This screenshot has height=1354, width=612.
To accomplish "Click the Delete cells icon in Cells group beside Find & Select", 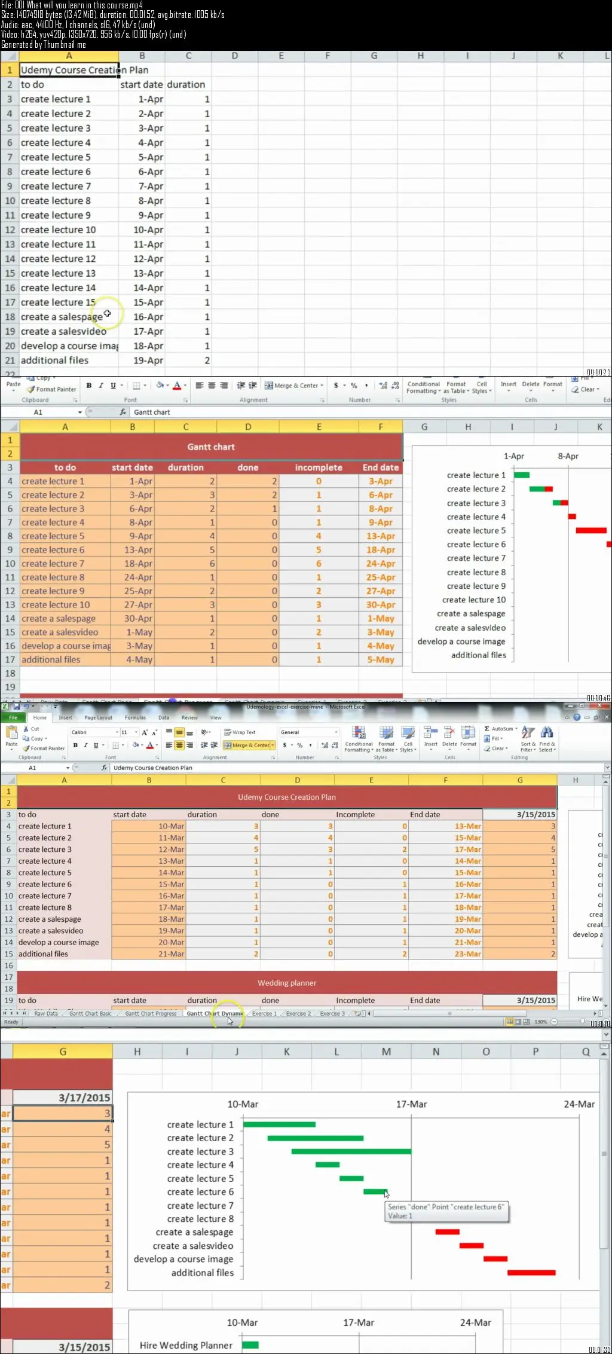I will click(449, 733).
